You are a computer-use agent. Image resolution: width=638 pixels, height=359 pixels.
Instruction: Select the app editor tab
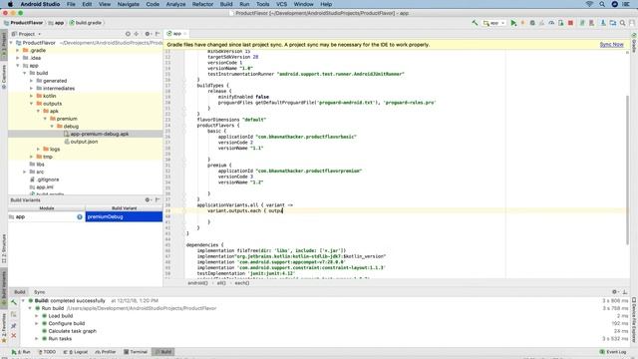click(176, 34)
